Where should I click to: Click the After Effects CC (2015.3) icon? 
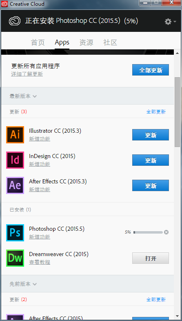click(x=15, y=185)
